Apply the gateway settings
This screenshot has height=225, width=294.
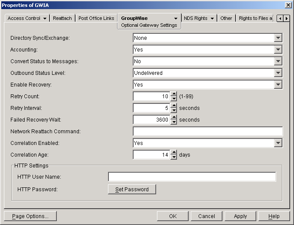[x=240, y=216]
